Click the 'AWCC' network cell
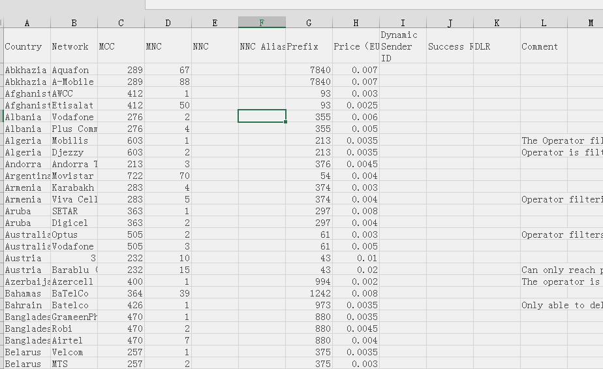603x369 pixels. (x=74, y=93)
